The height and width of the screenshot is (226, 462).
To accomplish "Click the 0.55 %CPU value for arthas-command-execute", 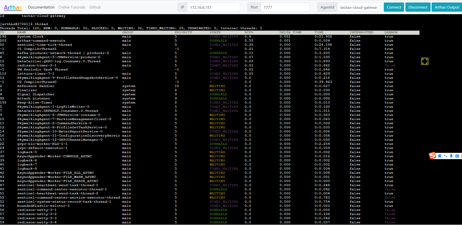I will 249,41.
